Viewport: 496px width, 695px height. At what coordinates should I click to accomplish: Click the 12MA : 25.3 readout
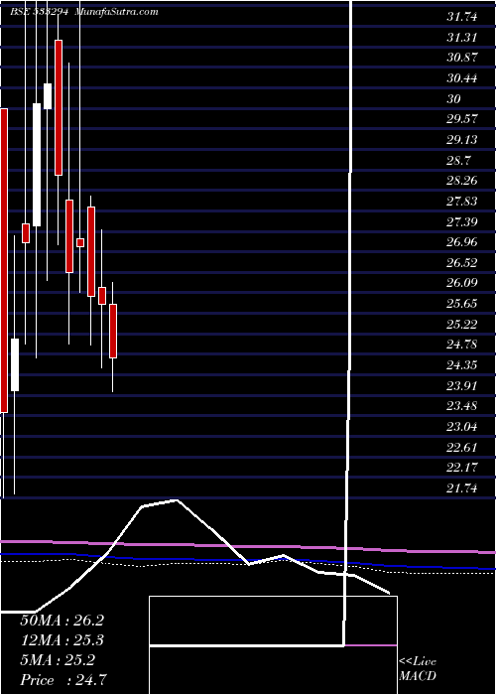click(62, 640)
